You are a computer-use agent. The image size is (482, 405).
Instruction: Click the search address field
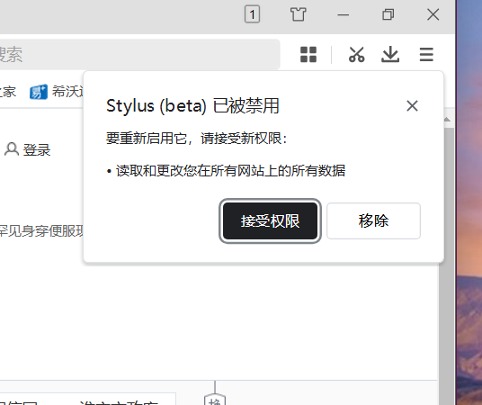[x=140, y=55]
